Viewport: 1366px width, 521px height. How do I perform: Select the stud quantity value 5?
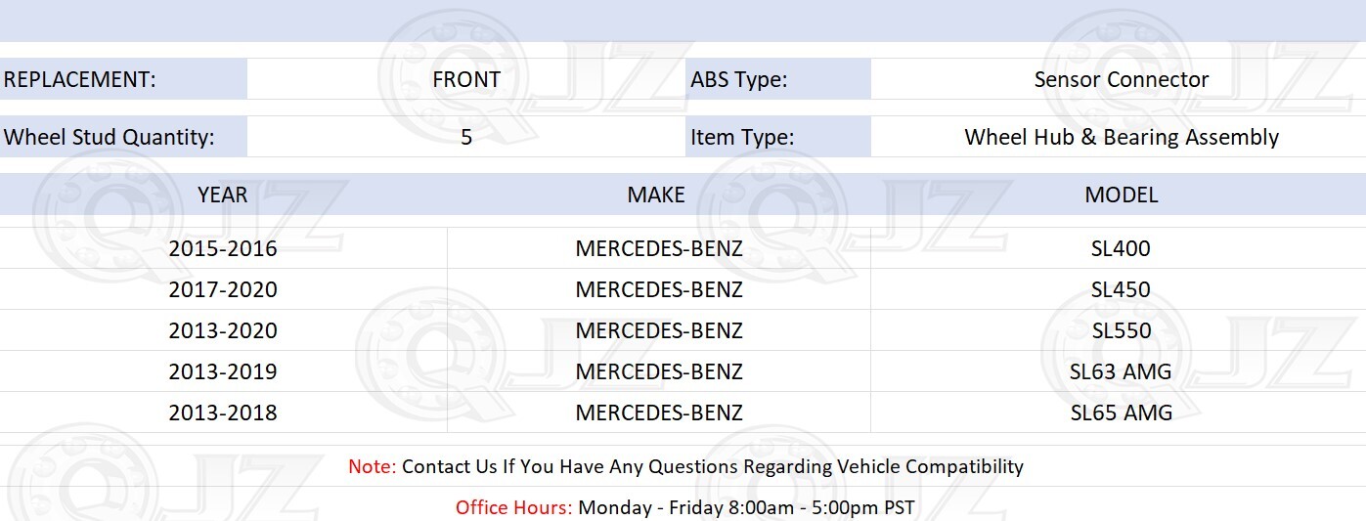pyautogui.click(x=466, y=137)
